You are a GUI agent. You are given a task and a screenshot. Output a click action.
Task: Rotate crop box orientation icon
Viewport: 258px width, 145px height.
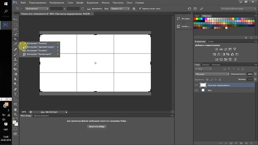tap(83, 9)
